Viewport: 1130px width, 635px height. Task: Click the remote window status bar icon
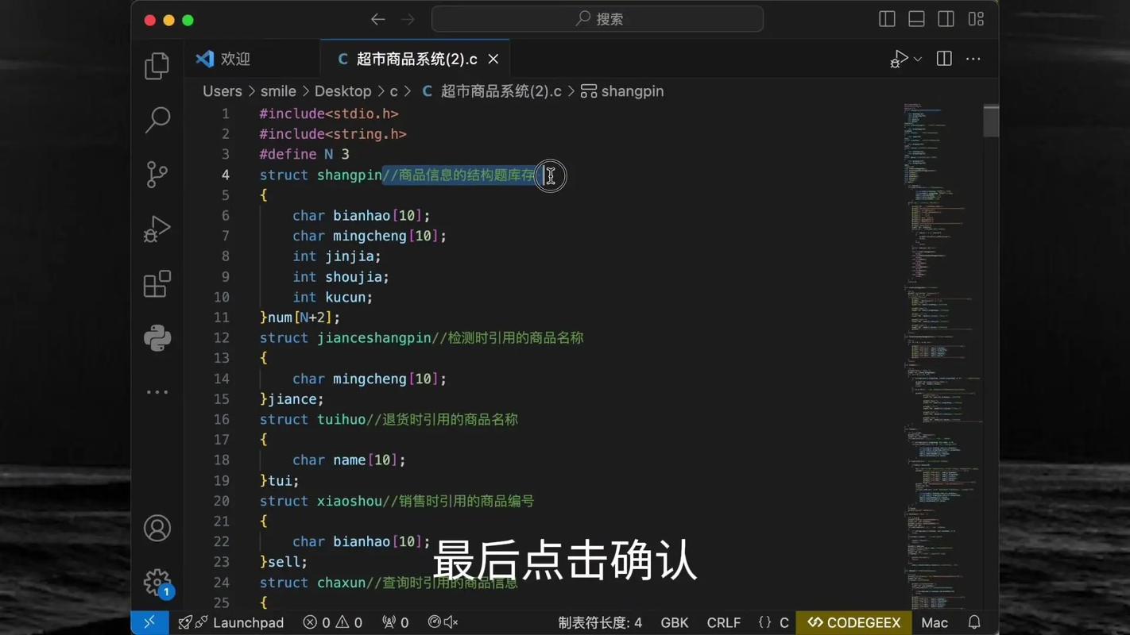coord(149,622)
